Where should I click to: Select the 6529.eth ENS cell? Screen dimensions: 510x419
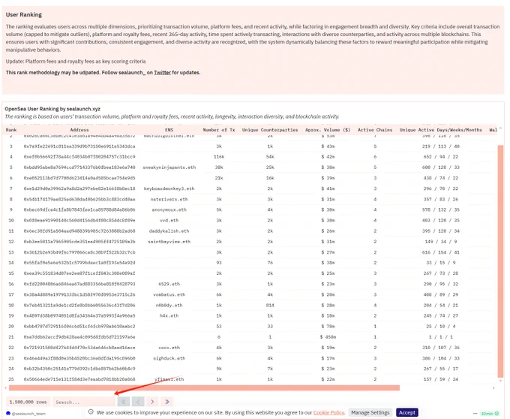coord(169,284)
